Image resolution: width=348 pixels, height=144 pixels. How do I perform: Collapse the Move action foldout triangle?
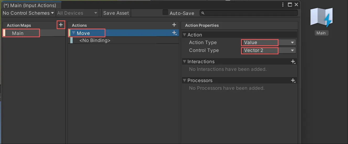tap(74, 33)
